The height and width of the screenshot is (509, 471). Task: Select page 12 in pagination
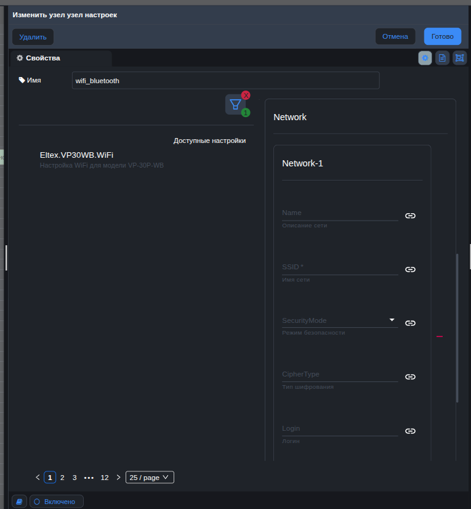(105, 478)
